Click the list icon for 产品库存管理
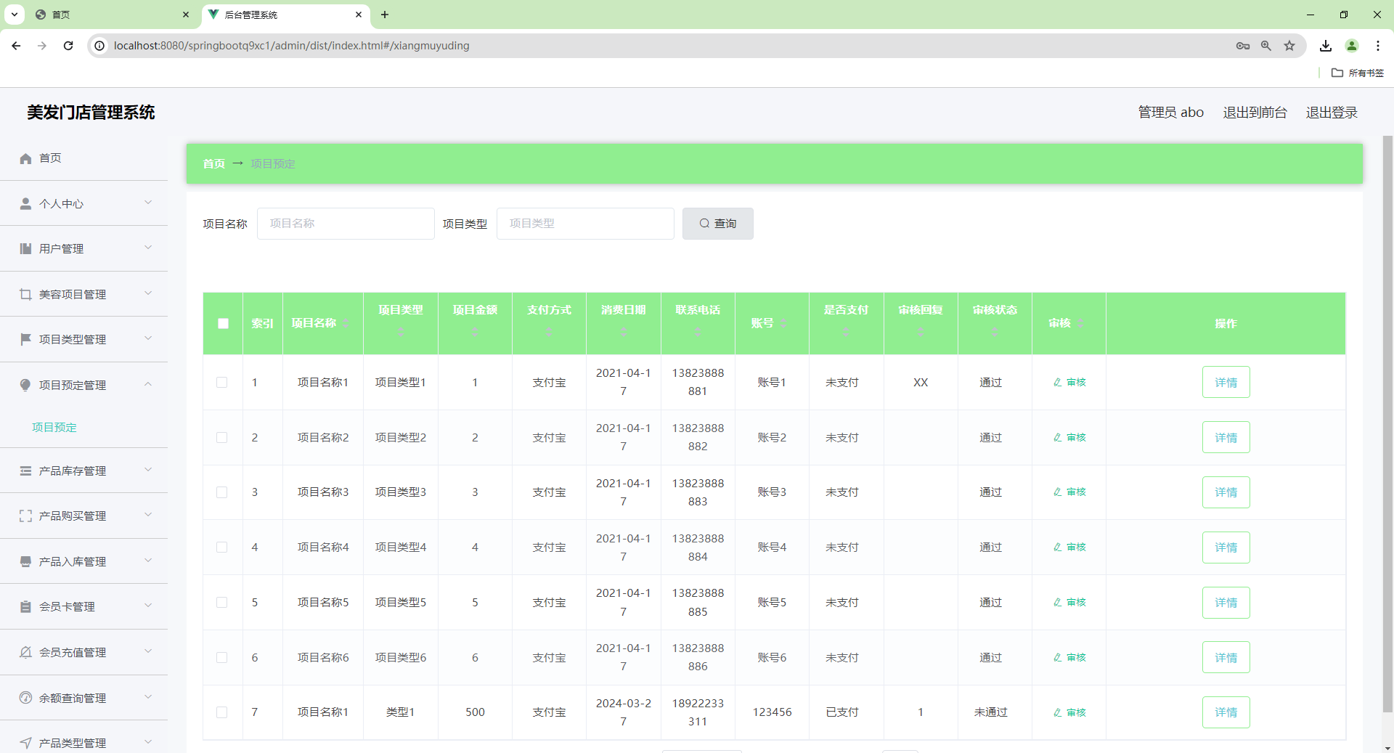Image resolution: width=1394 pixels, height=753 pixels. click(25, 471)
